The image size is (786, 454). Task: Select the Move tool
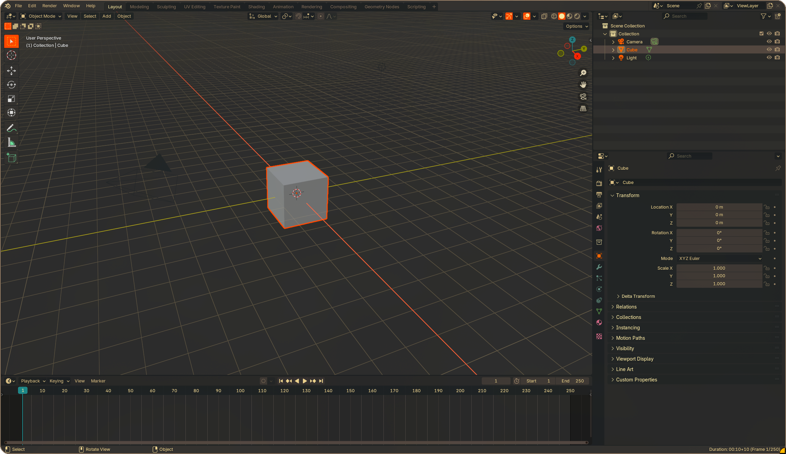pyautogui.click(x=11, y=71)
